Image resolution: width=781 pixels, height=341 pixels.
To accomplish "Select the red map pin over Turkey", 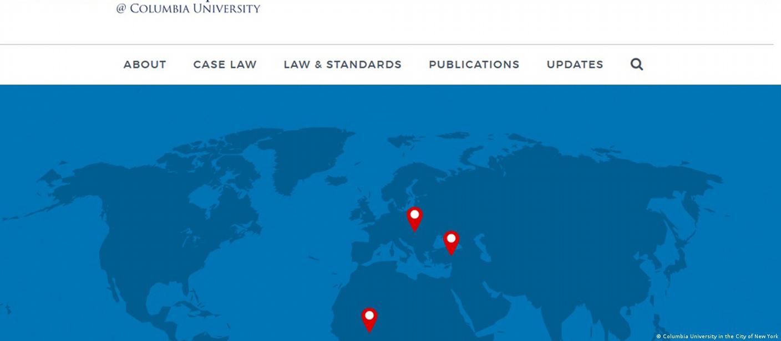I will [x=451, y=241].
